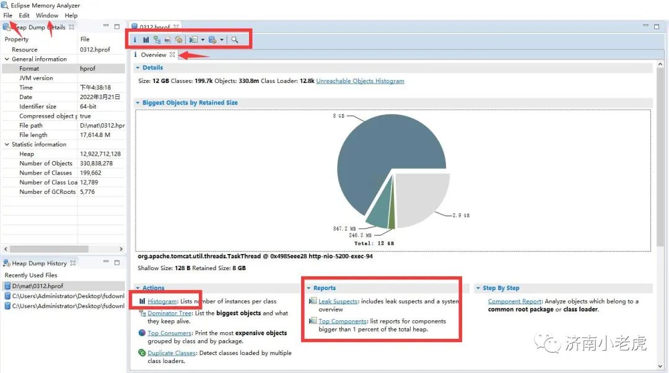Click the Heap Dump Details horizontal scrollbar thumb

tap(49, 248)
